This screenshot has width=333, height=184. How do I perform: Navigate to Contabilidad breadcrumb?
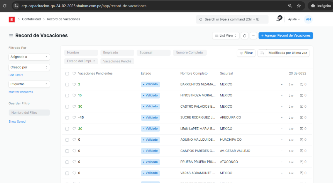coord(31,19)
